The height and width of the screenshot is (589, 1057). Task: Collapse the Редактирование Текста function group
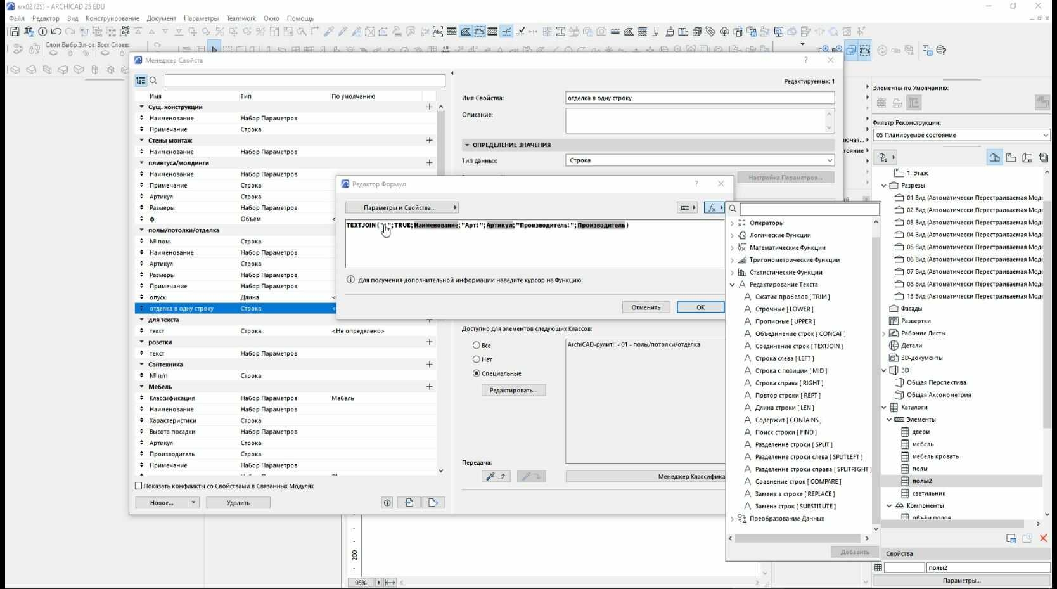(733, 285)
